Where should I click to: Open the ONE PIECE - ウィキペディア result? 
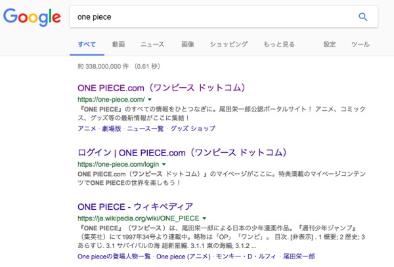click(x=135, y=206)
